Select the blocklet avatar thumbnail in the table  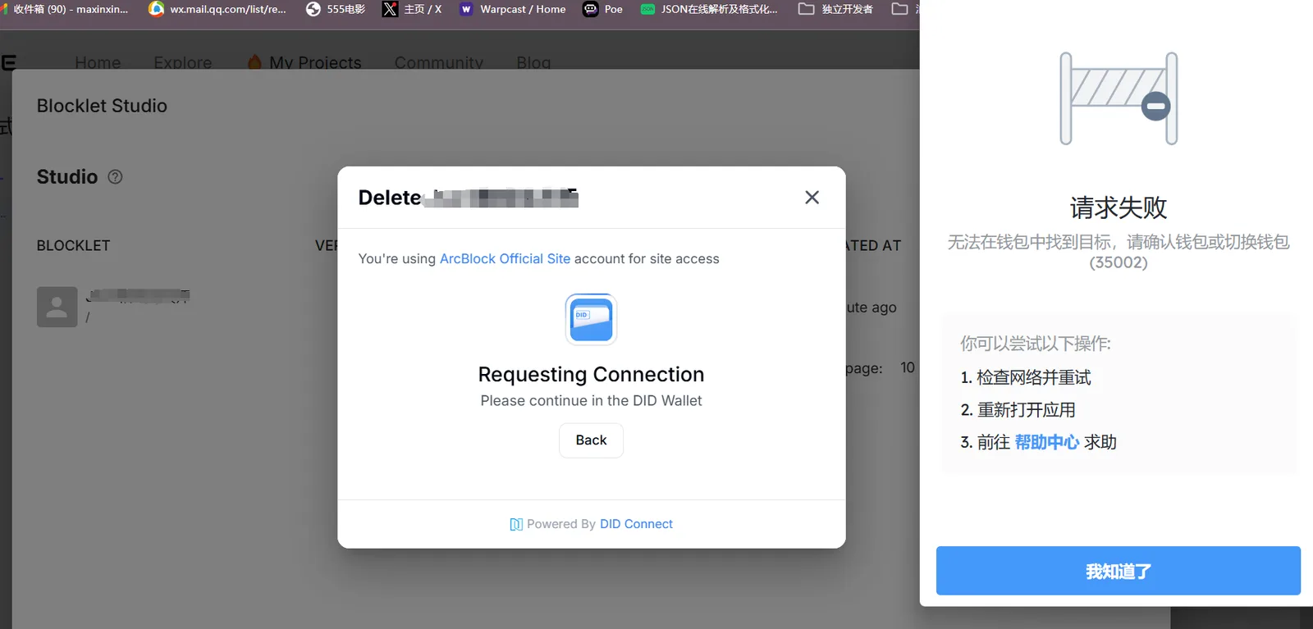point(57,307)
